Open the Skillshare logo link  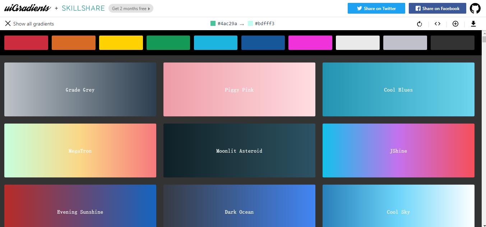click(x=83, y=8)
